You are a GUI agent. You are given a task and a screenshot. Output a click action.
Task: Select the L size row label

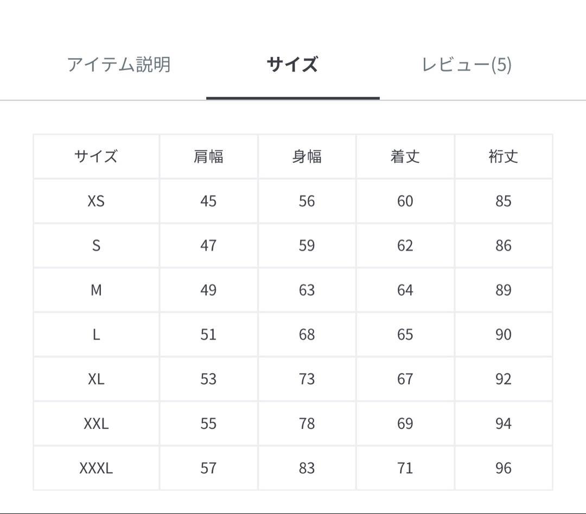pyautogui.click(x=96, y=334)
